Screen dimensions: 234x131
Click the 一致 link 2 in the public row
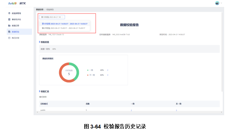coord(131,110)
